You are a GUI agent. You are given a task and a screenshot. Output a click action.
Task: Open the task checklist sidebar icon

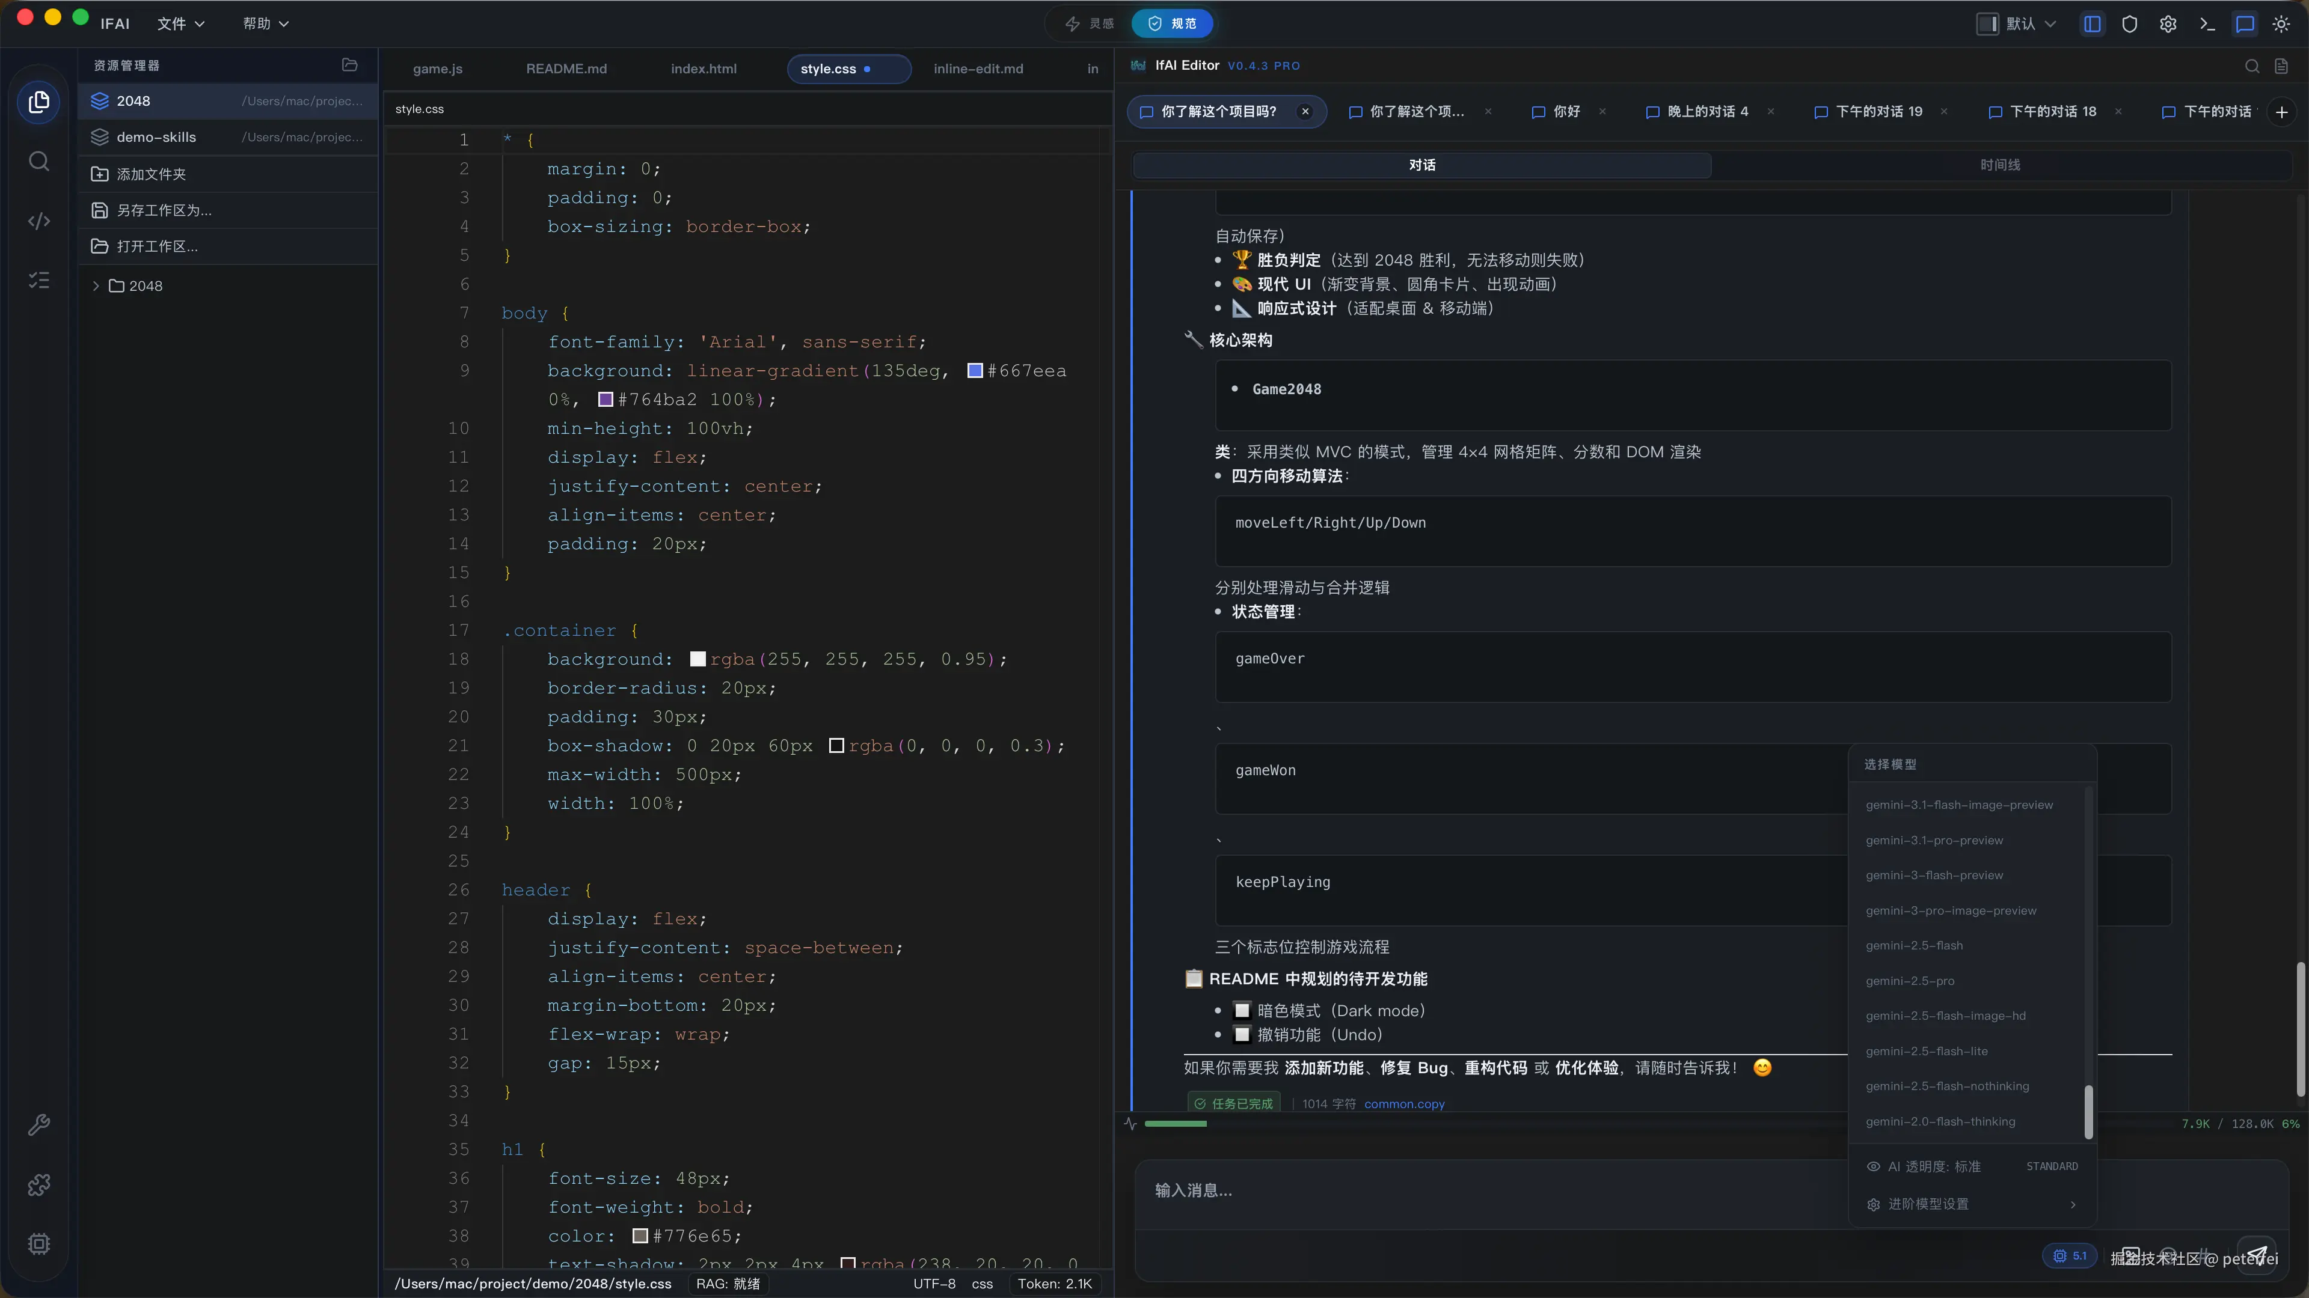point(38,281)
